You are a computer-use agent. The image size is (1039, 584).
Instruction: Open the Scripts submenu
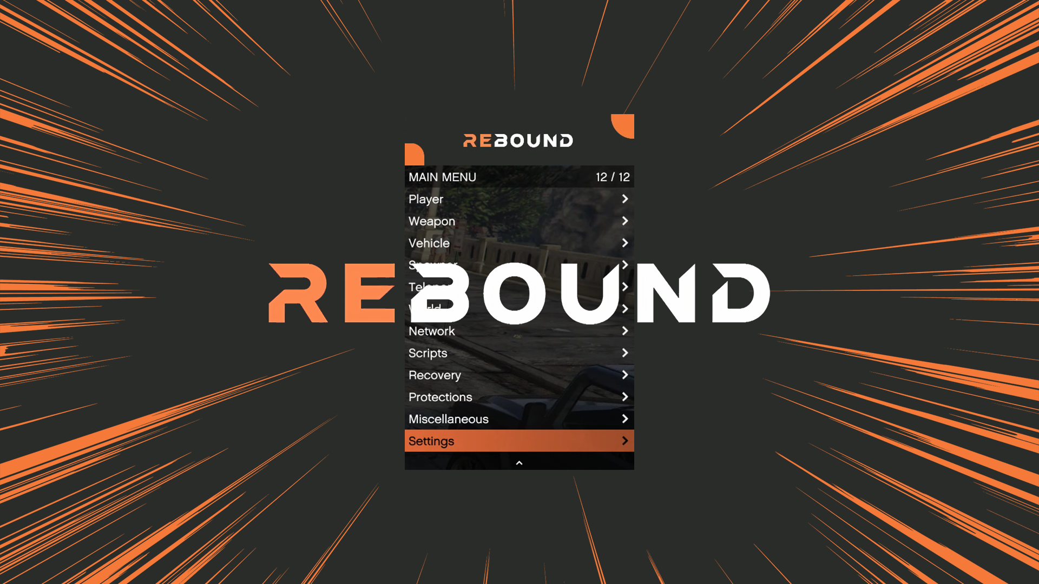(519, 352)
